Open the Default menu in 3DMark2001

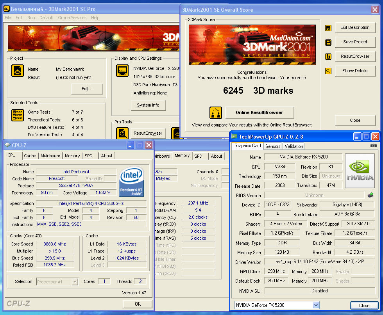click(x=46, y=18)
